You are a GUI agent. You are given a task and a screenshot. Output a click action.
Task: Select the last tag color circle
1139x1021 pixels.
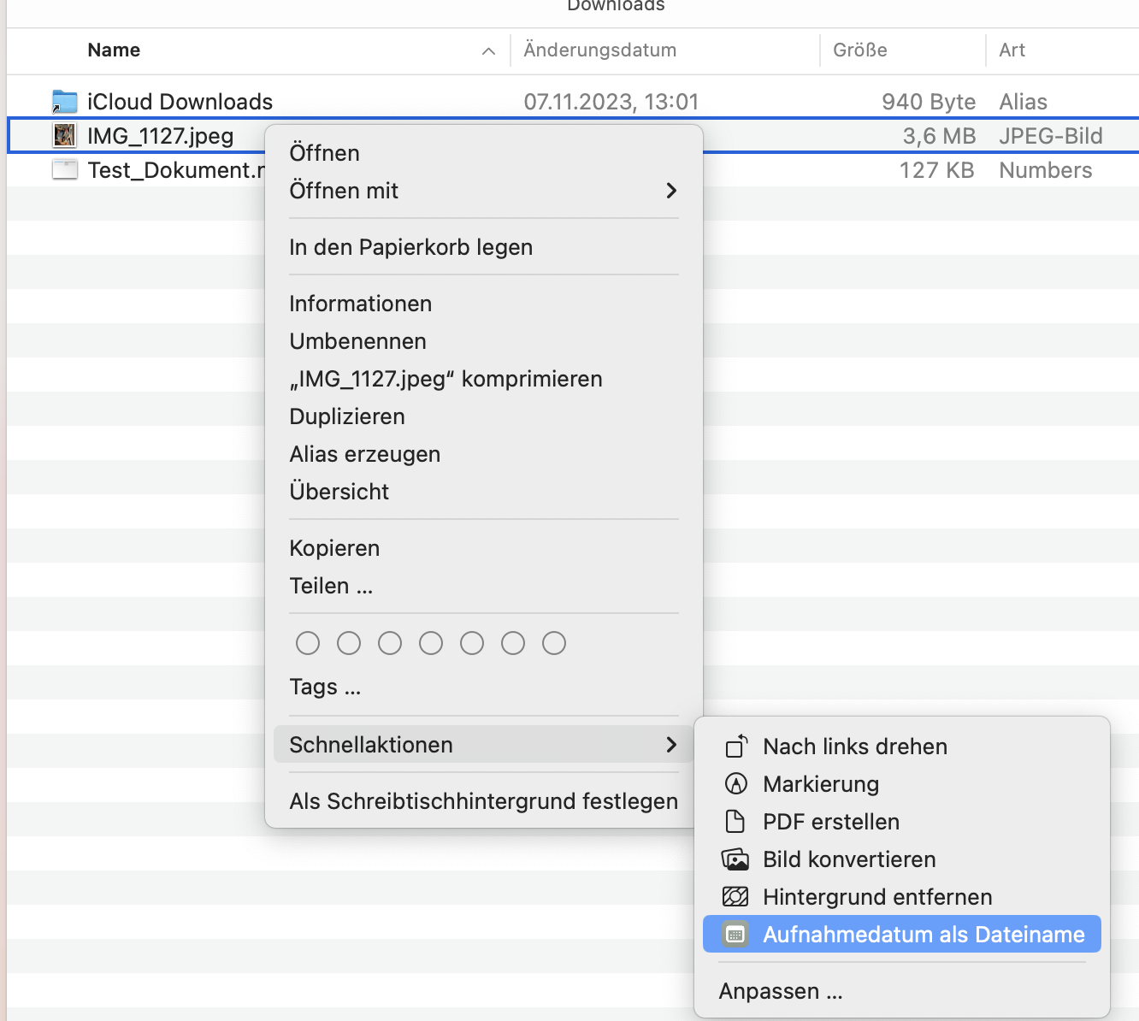pyautogui.click(x=554, y=643)
